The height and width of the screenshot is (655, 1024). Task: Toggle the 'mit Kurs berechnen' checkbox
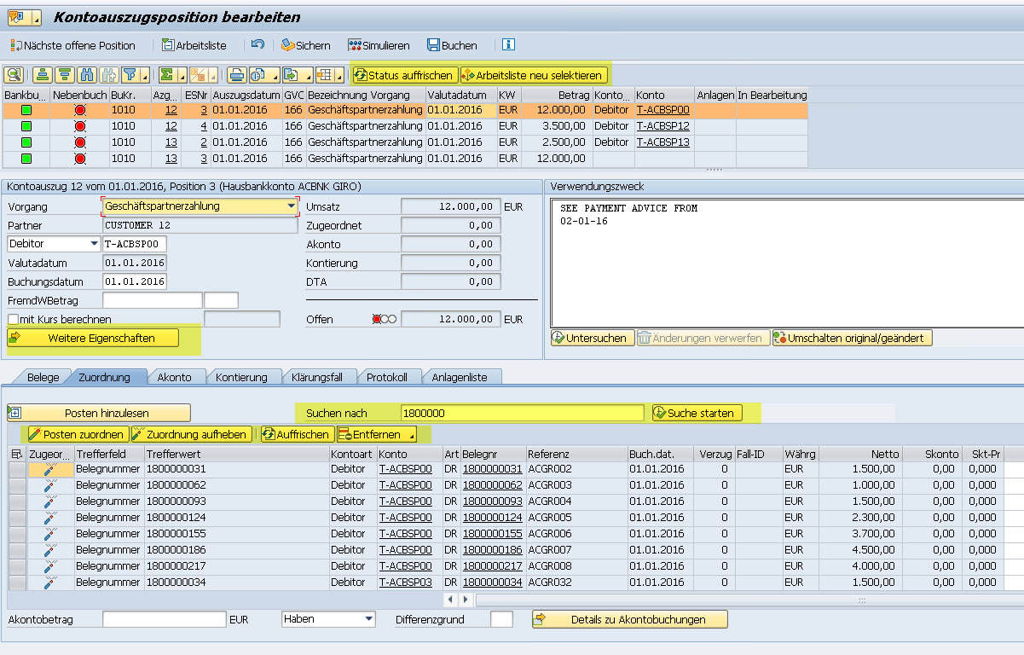tap(13, 319)
